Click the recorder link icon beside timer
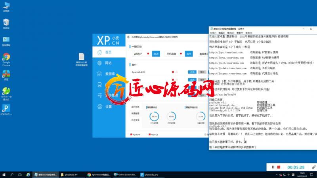Image resolution: width=317 pixels, height=178 pixels. pyautogui.click(x=313, y=167)
